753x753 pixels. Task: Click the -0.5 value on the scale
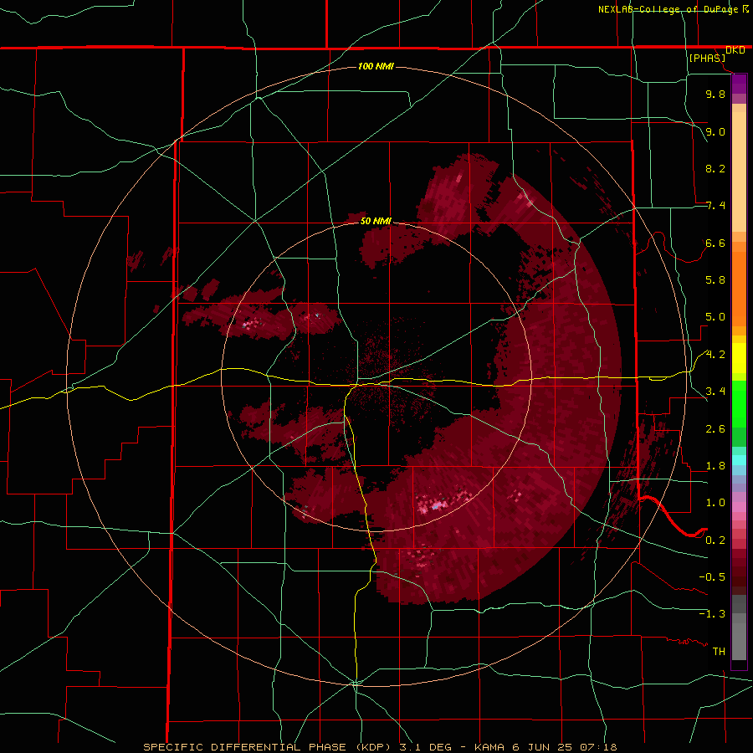click(712, 577)
